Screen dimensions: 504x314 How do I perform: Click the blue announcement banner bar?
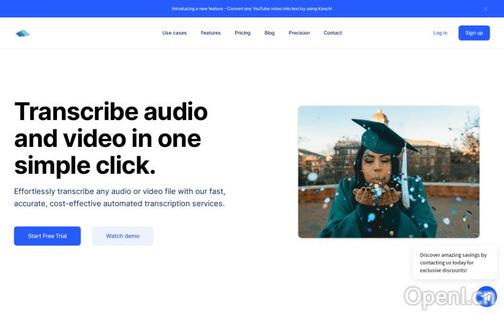tap(252, 9)
